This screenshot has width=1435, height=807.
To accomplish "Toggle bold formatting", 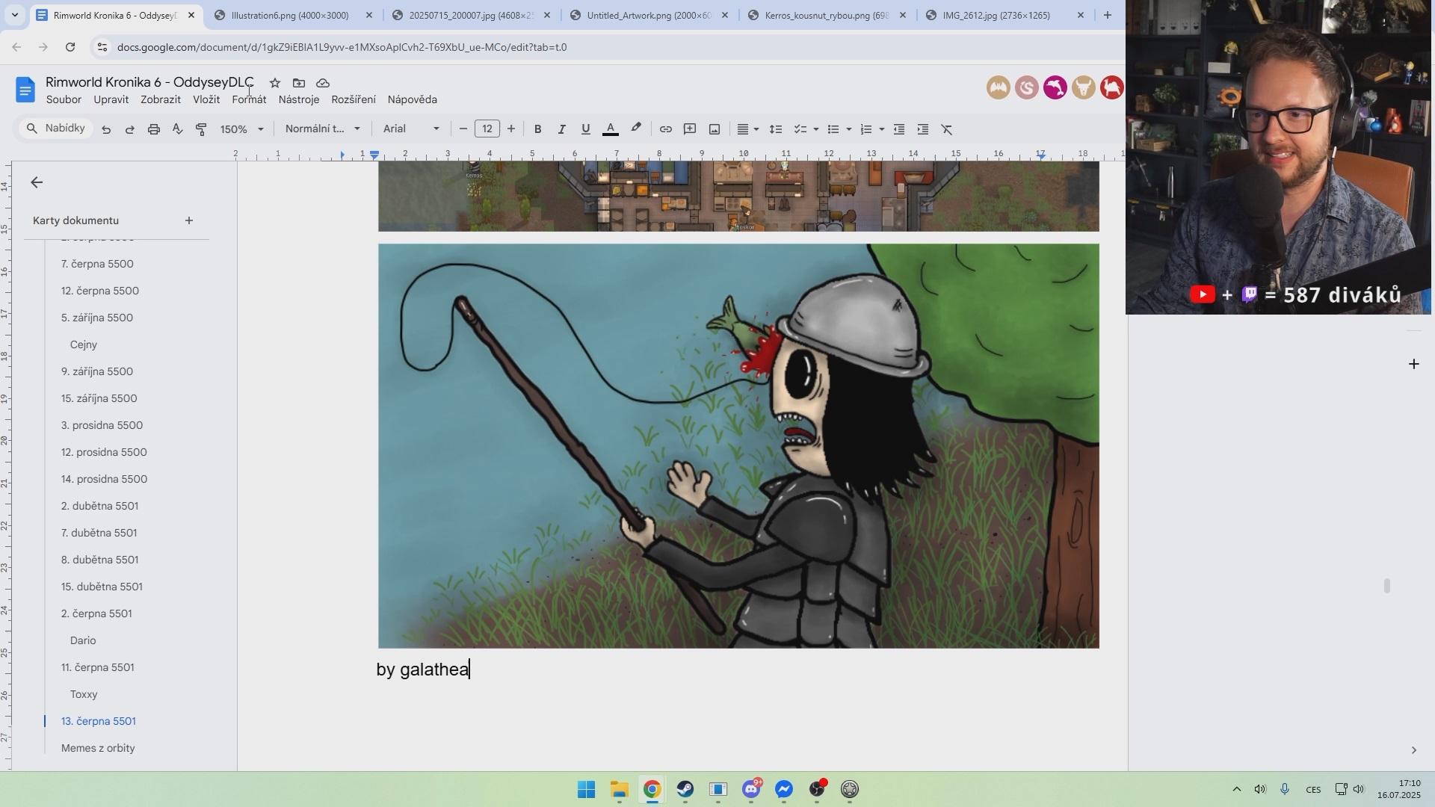I will click(537, 129).
